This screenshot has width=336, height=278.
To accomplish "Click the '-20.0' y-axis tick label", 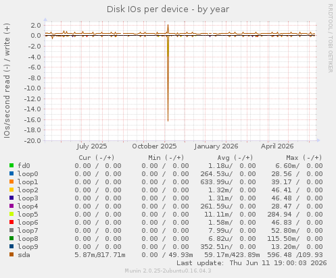I will tap(32, 141).
